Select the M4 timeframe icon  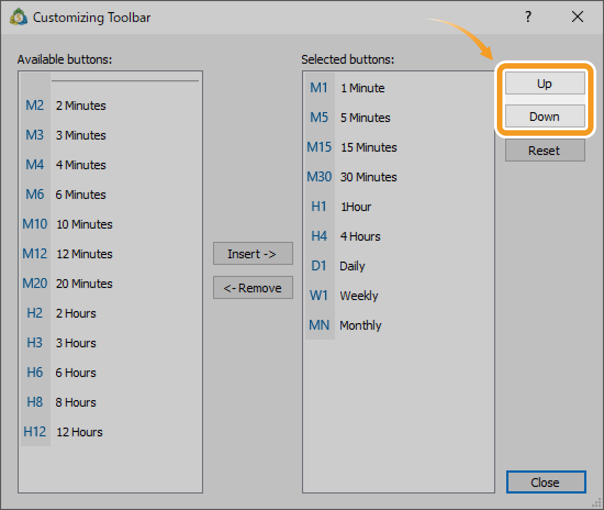tap(35, 165)
